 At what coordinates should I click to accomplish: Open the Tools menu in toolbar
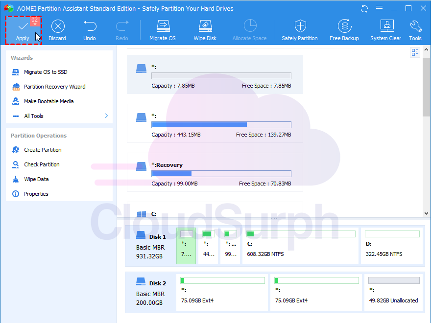click(x=415, y=30)
